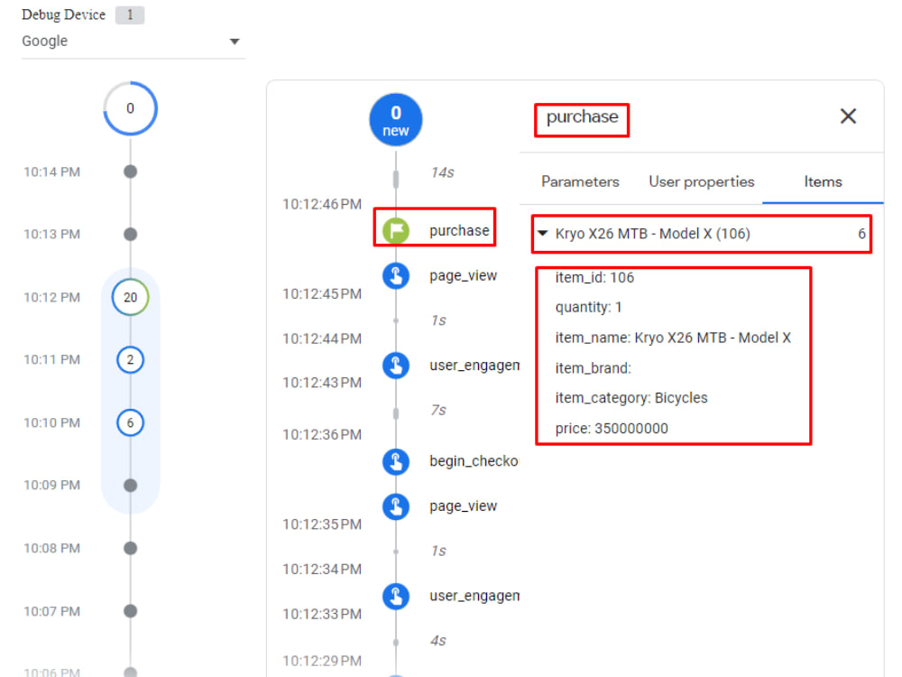
Task: Close the purchase event detail panel
Action: click(847, 116)
